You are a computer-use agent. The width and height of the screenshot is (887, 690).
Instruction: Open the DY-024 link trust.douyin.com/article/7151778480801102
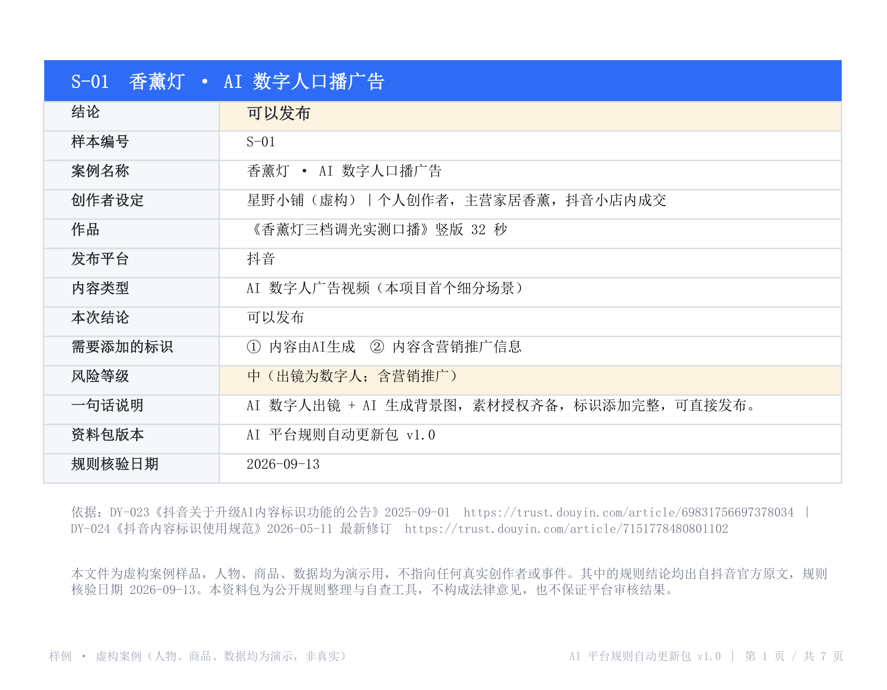click(x=566, y=529)
